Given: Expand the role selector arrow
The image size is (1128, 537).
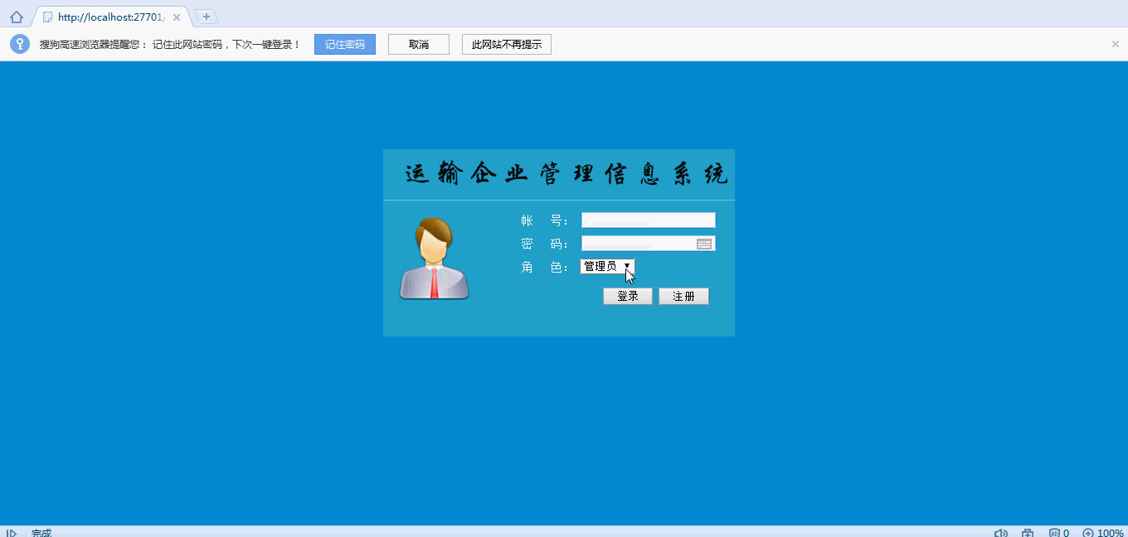Looking at the screenshot, I should point(628,267).
